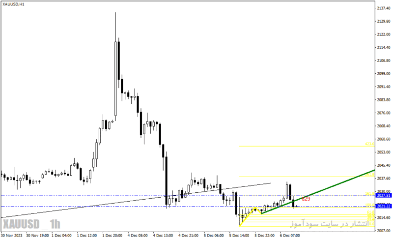Click the 2137.40 price axis label

pos(384,8)
